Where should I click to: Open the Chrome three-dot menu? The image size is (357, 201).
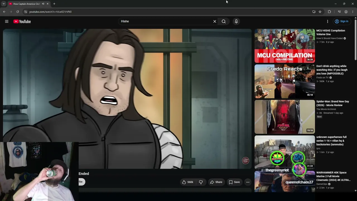click(353, 12)
